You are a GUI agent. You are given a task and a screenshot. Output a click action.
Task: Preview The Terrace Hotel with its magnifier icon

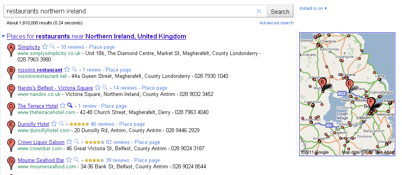[70, 105]
